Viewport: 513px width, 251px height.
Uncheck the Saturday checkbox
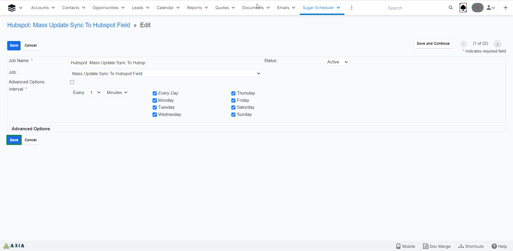coord(234,107)
